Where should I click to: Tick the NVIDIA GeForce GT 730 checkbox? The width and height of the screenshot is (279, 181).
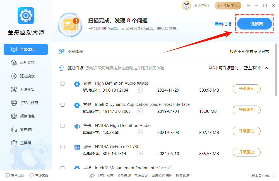(x=62, y=147)
